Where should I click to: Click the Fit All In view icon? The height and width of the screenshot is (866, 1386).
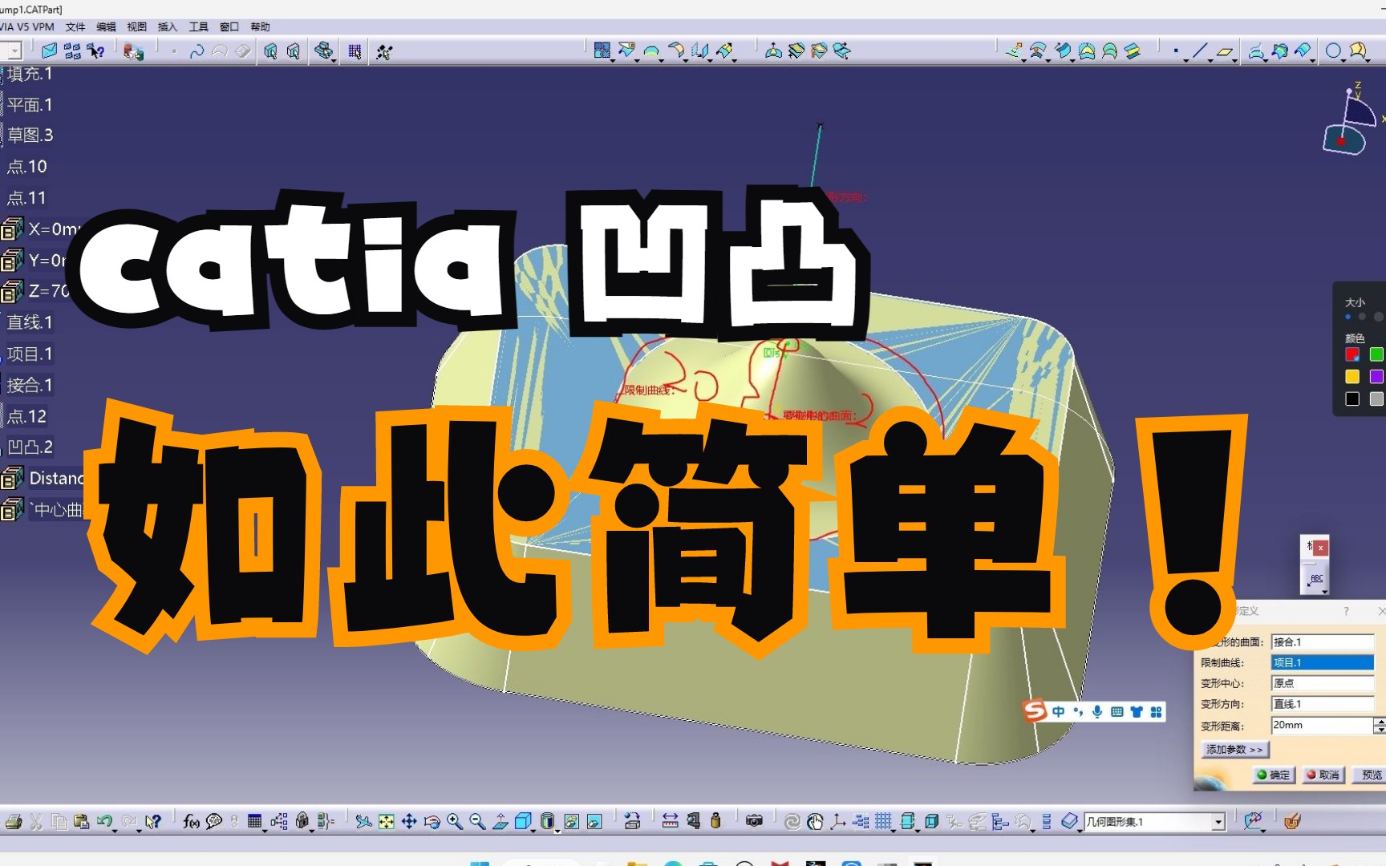[x=387, y=821]
